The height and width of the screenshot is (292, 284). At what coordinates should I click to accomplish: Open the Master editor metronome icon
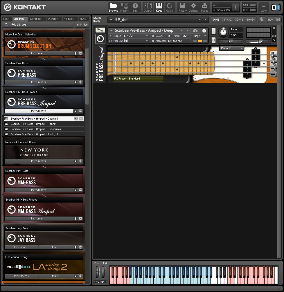[x=124, y=7]
